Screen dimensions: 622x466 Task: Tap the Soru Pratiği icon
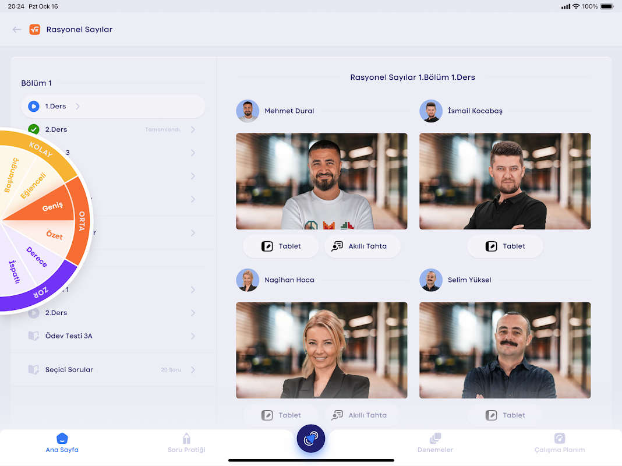point(186,438)
